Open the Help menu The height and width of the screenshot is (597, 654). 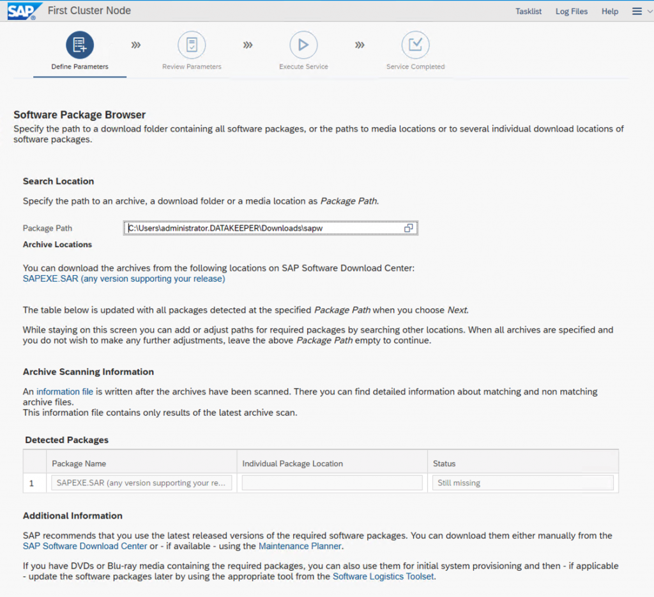(x=610, y=11)
